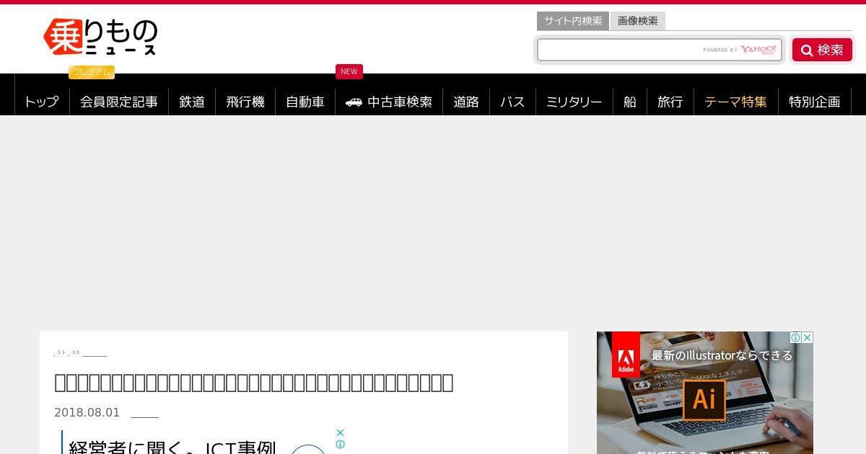This screenshot has width=866, height=454.
Task: Open the テーマ特集 menu item
Action: click(x=736, y=102)
